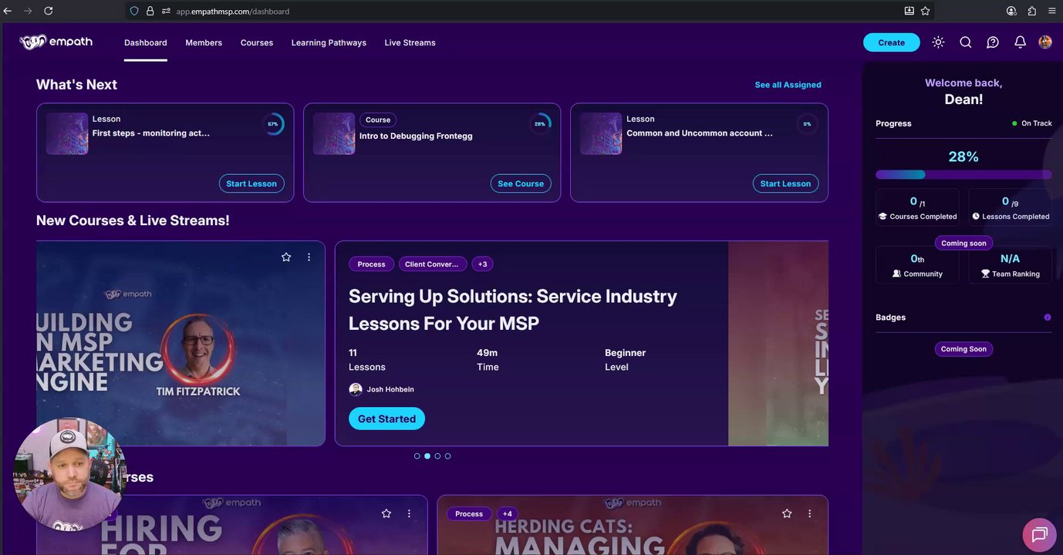
Task: Click the Client Conver... tag
Action: coord(432,264)
